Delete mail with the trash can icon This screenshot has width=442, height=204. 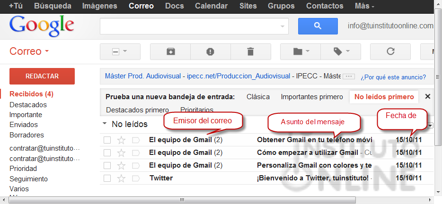251,52
